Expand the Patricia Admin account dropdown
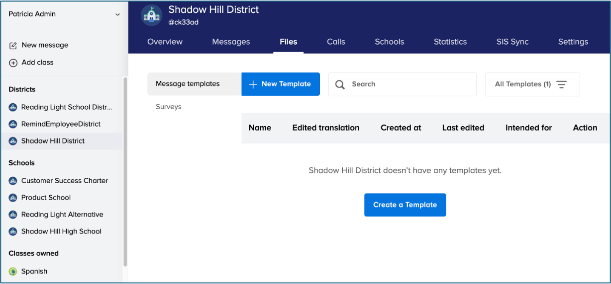This screenshot has height=284, width=611. pos(117,14)
